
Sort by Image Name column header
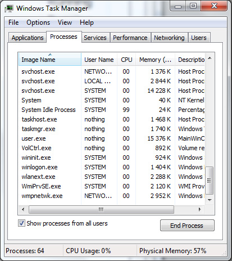tap(50, 60)
